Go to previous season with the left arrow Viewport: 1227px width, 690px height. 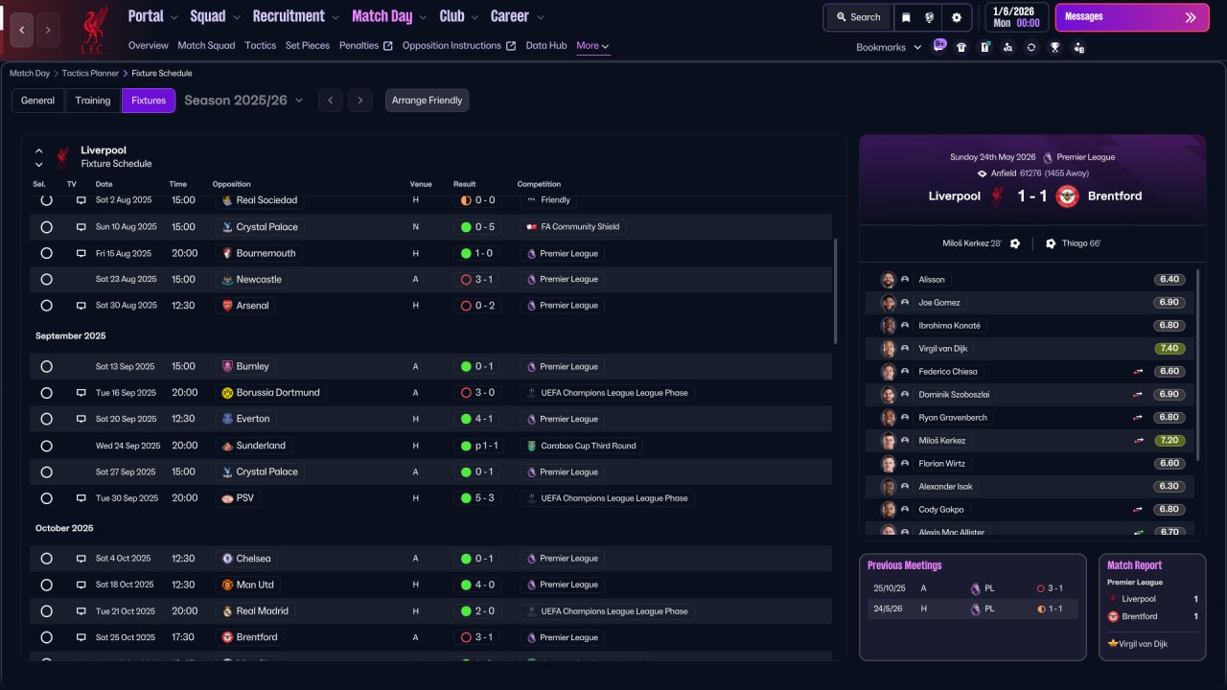[330, 101]
